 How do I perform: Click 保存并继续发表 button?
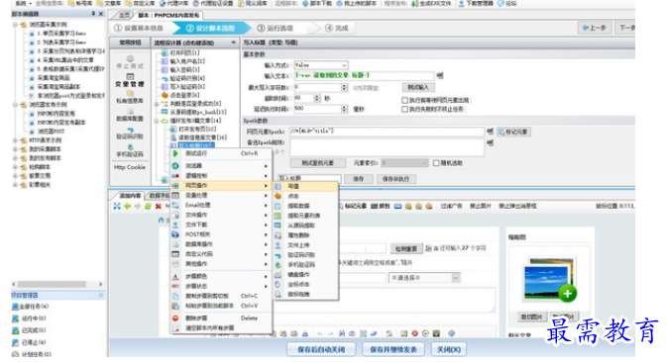(x=393, y=350)
